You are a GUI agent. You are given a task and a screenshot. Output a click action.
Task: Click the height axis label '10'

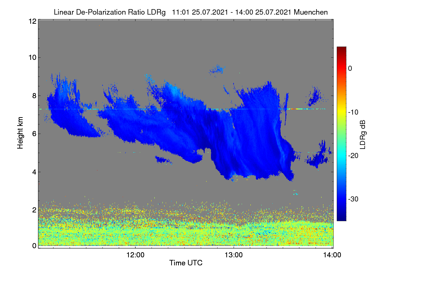click(32, 57)
